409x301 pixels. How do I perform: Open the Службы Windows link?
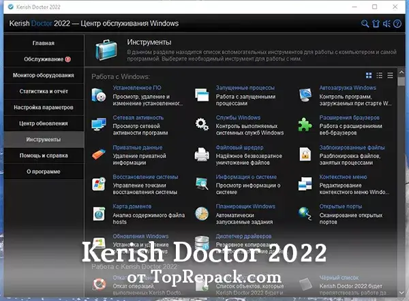click(238, 118)
